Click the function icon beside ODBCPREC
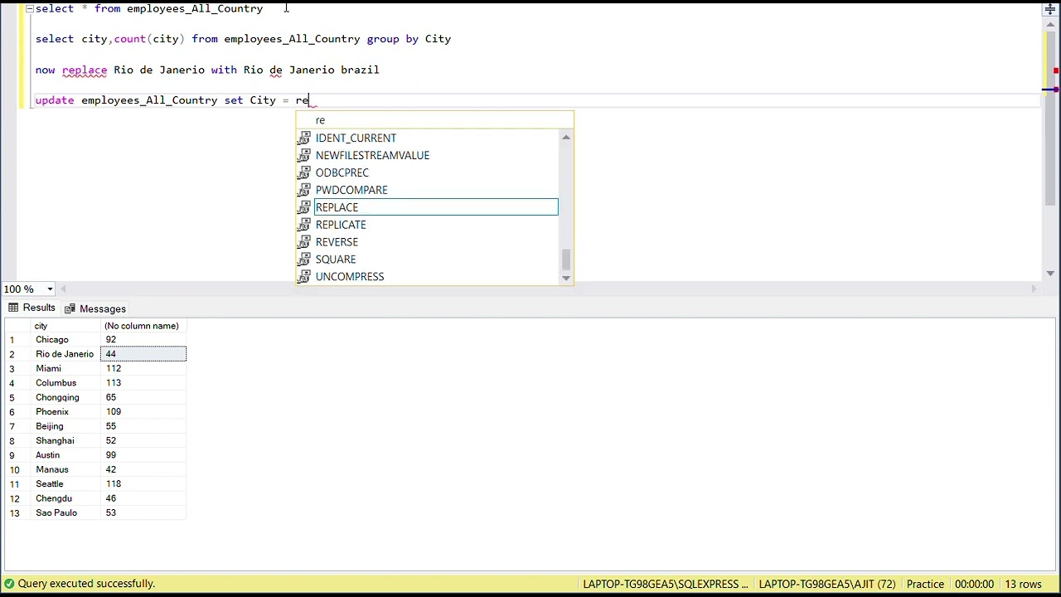 [304, 173]
